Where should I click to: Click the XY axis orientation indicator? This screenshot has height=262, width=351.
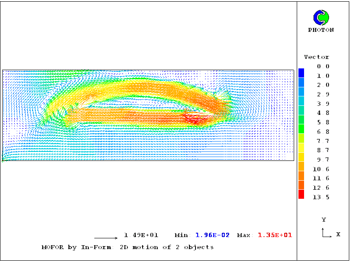click(x=326, y=233)
